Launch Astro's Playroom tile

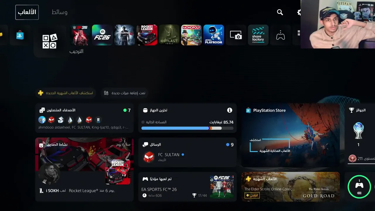(x=214, y=35)
